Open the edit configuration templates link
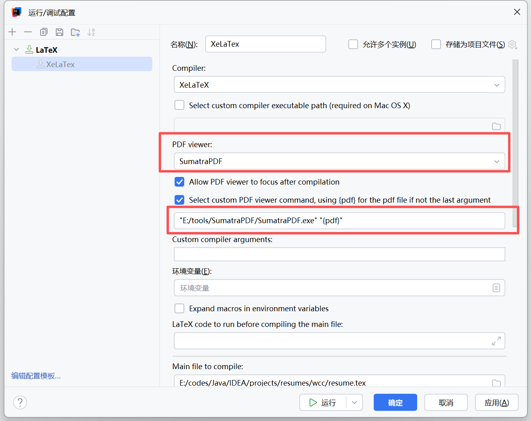This screenshot has height=421, width=531. click(x=36, y=376)
